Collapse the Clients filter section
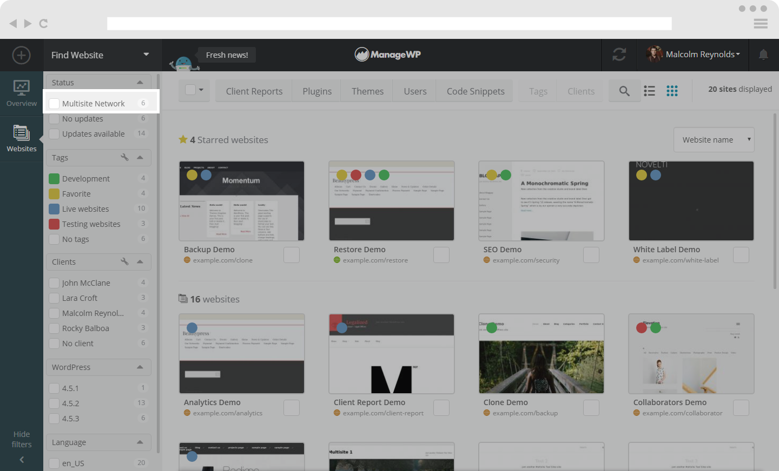779x471 pixels. click(x=140, y=262)
